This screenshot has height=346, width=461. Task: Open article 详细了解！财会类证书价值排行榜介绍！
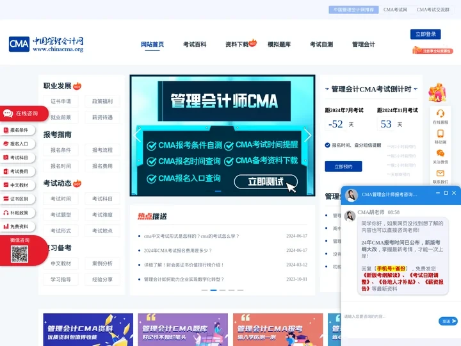pos(184,265)
